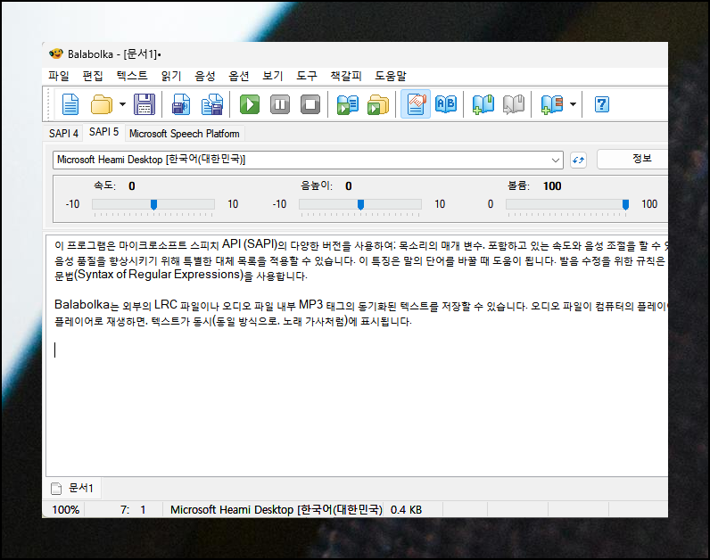Image resolution: width=710 pixels, height=560 pixels.
Task: Open the 텍스트 menu
Action: [x=132, y=76]
